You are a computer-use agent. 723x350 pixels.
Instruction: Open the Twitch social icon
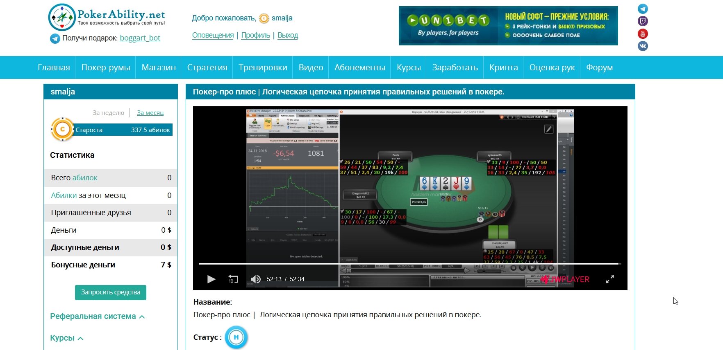643,21
